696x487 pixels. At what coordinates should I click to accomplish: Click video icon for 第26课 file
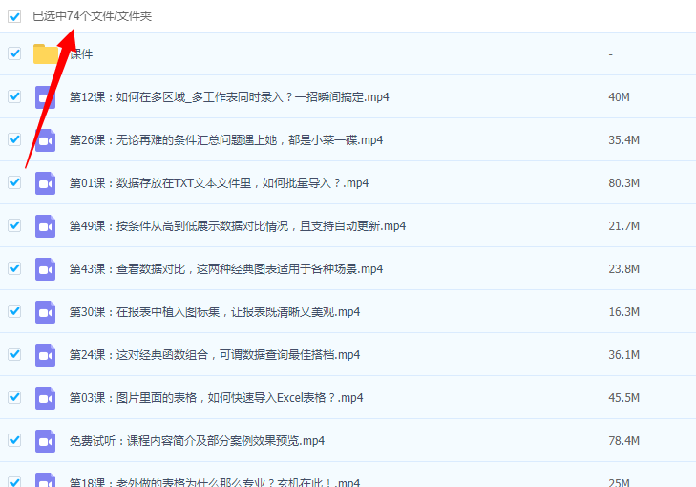tap(46, 139)
